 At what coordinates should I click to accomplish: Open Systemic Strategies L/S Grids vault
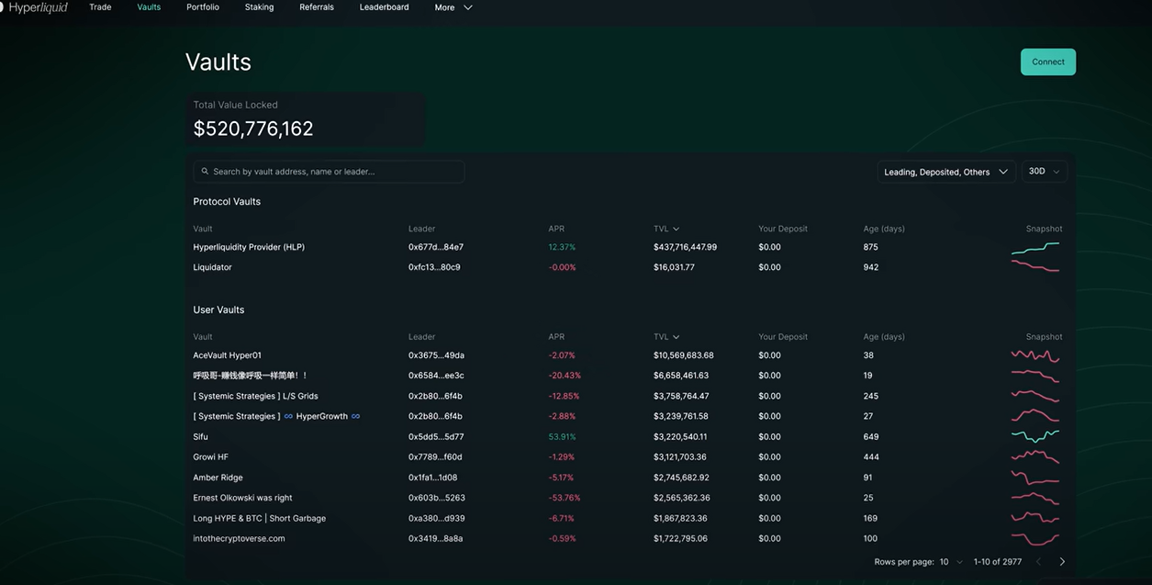point(255,396)
